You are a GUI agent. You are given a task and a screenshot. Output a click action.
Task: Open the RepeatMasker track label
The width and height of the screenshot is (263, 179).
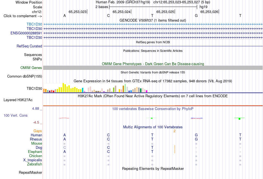[30, 172]
